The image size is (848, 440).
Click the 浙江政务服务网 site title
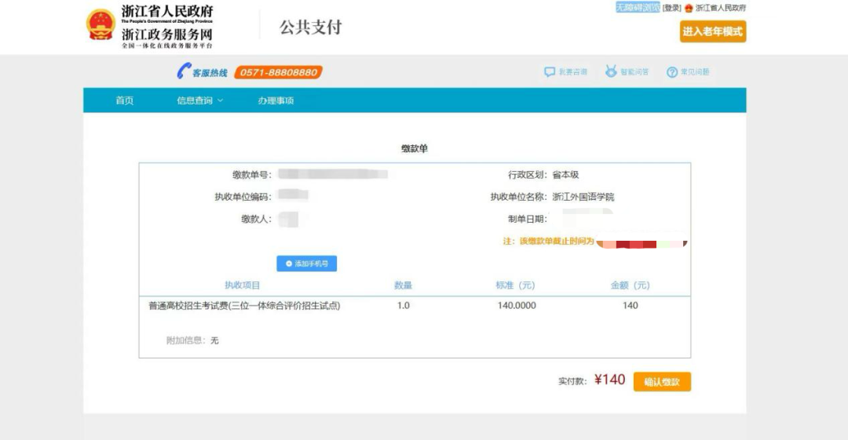pos(166,35)
